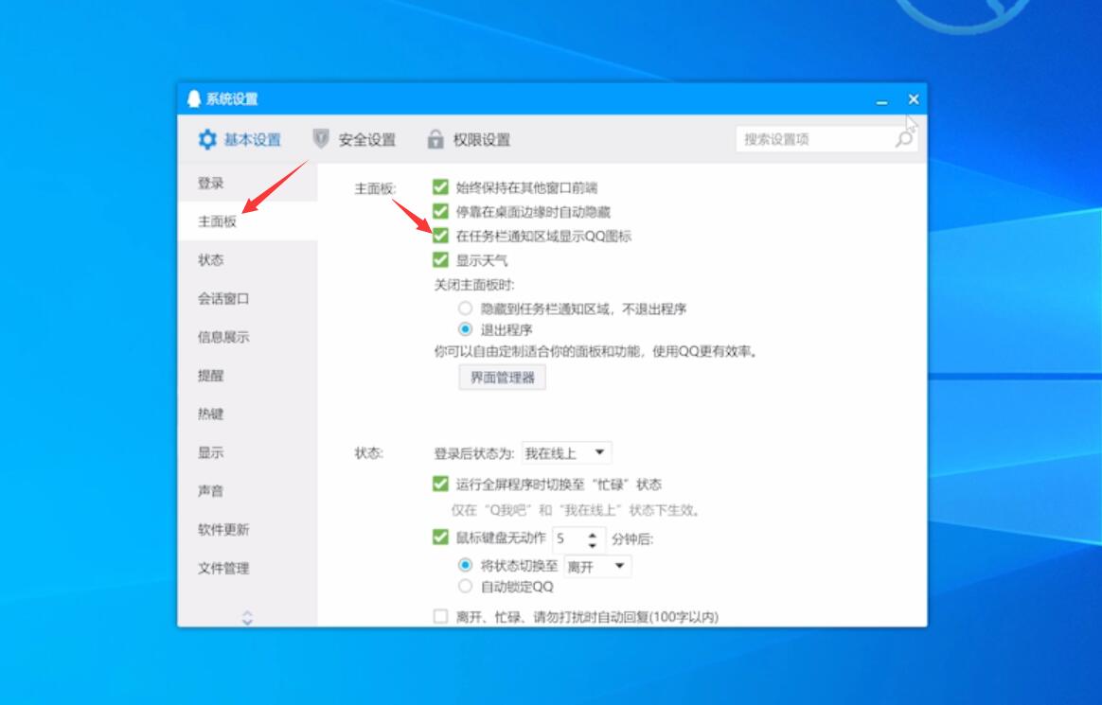Toggle 停靠在桌面边缘时自动隐藏 checkbox
The image size is (1102, 705).
tap(440, 211)
